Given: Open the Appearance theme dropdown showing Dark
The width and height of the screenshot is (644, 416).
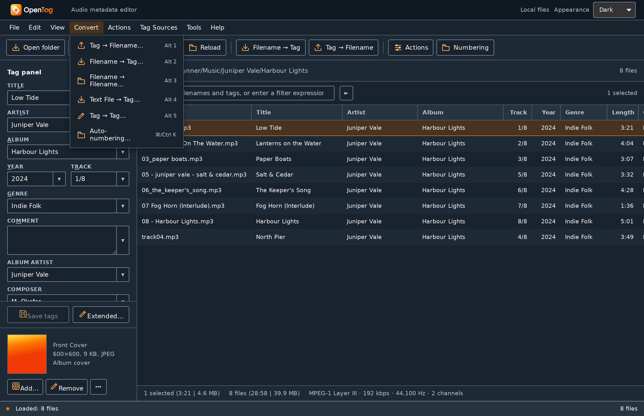Looking at the screenshot, I should click(614, 10).
